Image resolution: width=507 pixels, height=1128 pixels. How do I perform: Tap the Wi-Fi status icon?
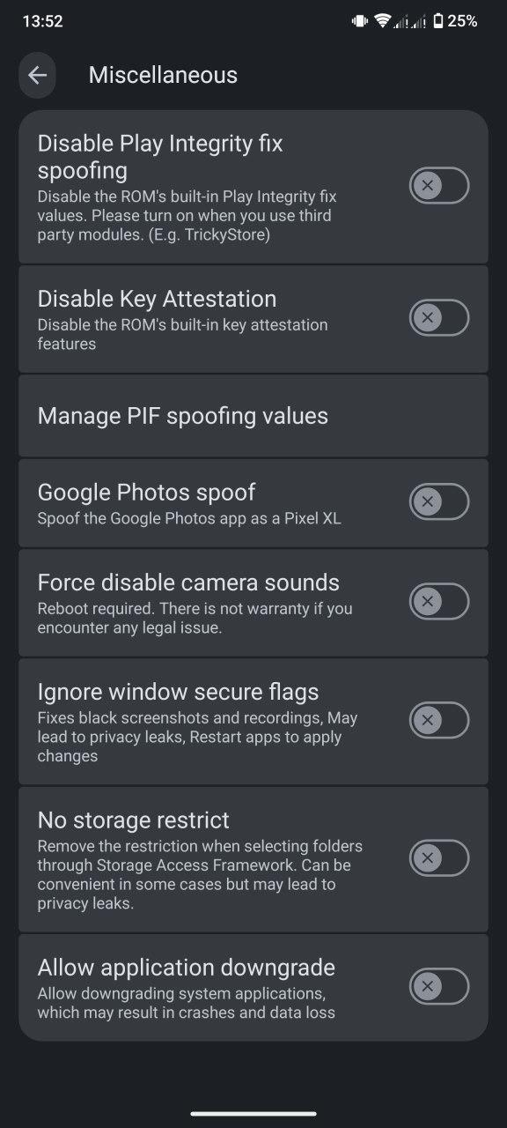(382, 21)
